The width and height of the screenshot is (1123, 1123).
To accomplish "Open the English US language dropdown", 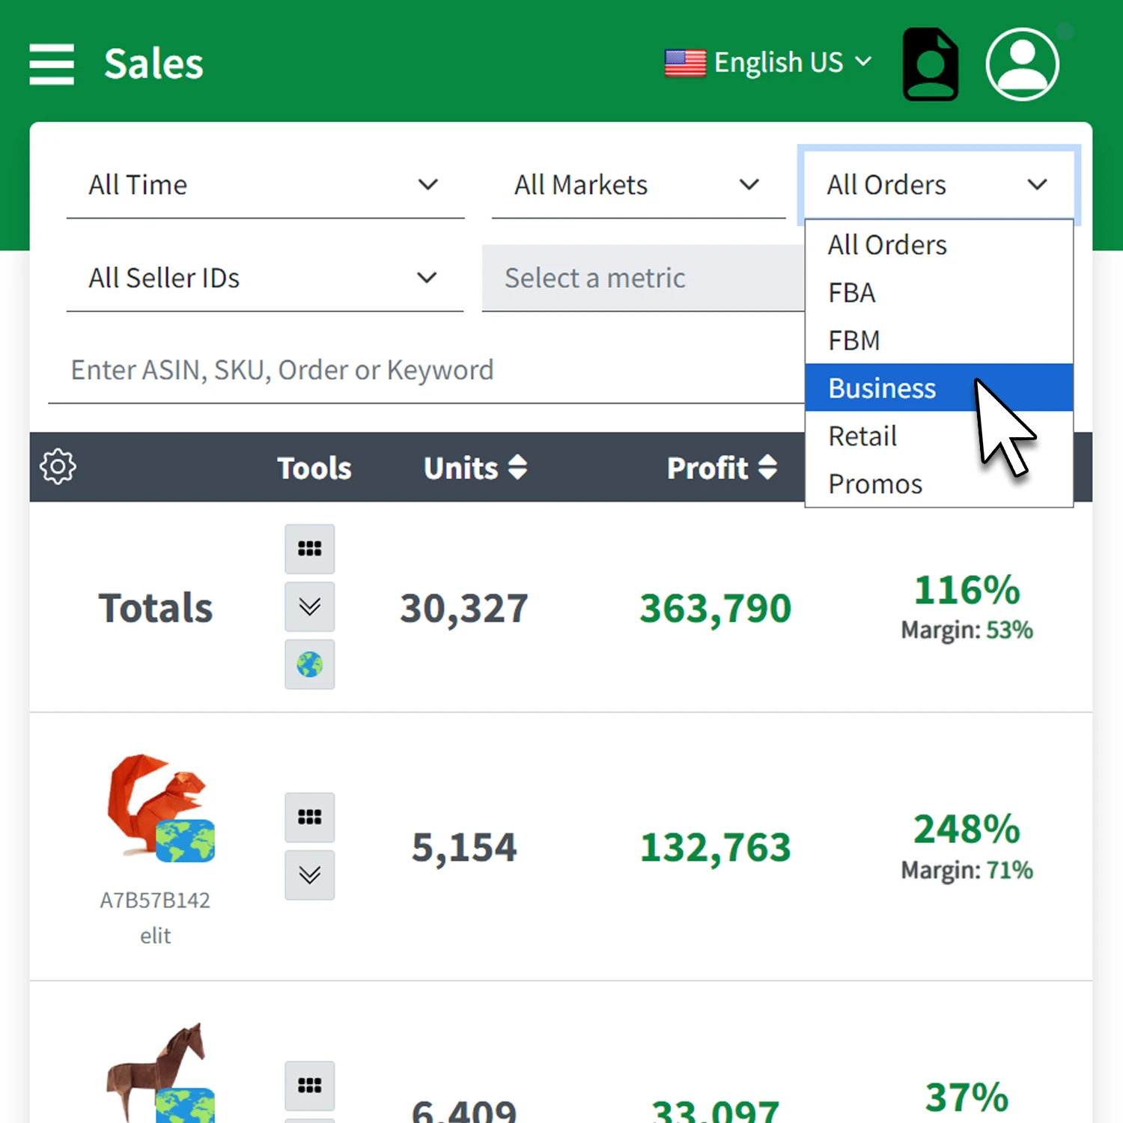I will [769, 63].
